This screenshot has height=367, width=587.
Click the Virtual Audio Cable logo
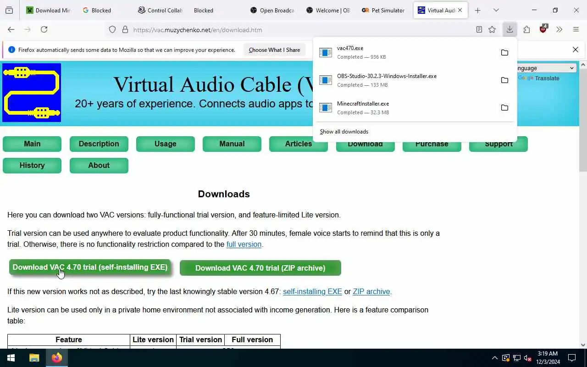point(32,93)
